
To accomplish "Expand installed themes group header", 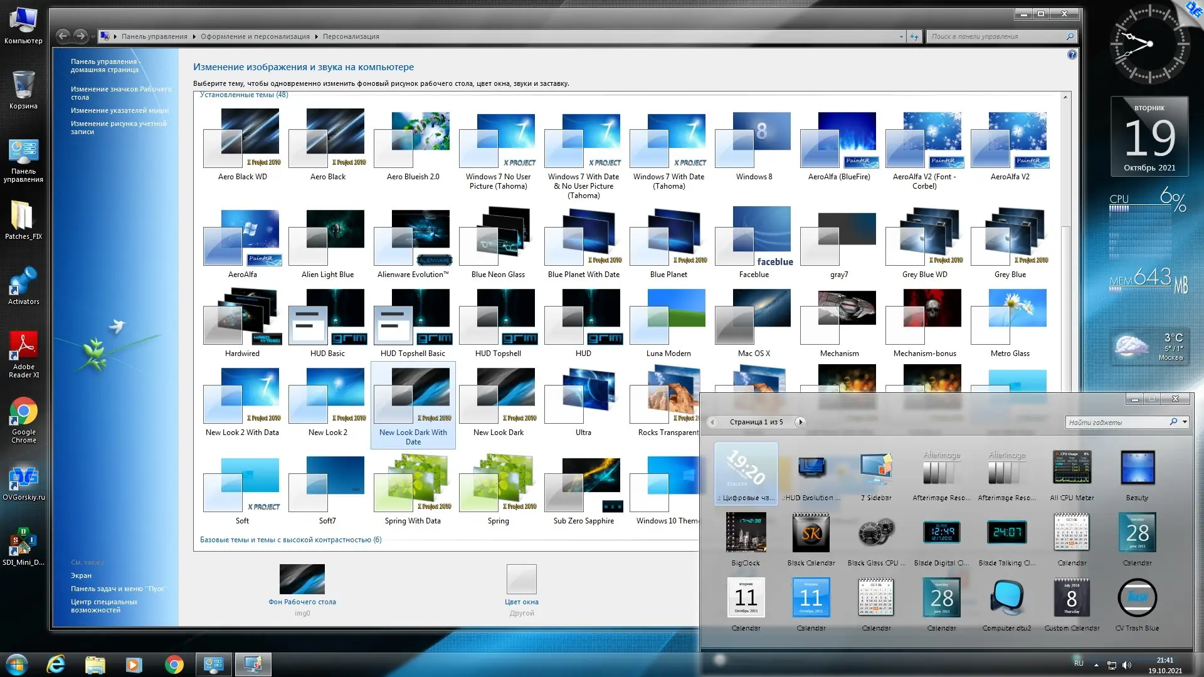I will (244, 95).
